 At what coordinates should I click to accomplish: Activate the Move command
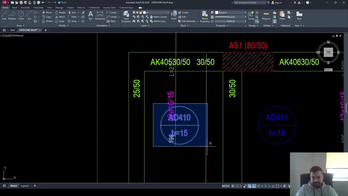click(47, 13)
